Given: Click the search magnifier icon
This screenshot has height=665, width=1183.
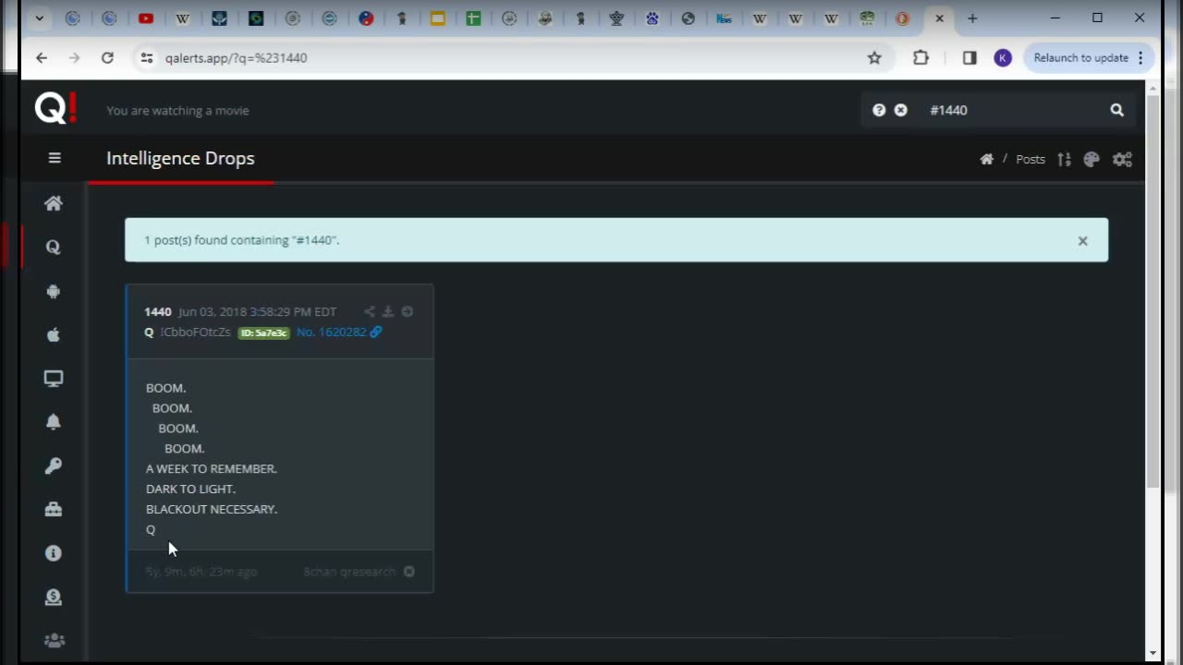Looking at the screenshot, I should (1116, 110).
